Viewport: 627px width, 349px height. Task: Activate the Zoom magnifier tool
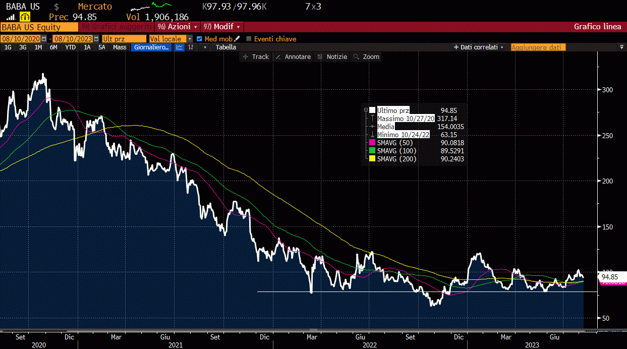point(366,57)
